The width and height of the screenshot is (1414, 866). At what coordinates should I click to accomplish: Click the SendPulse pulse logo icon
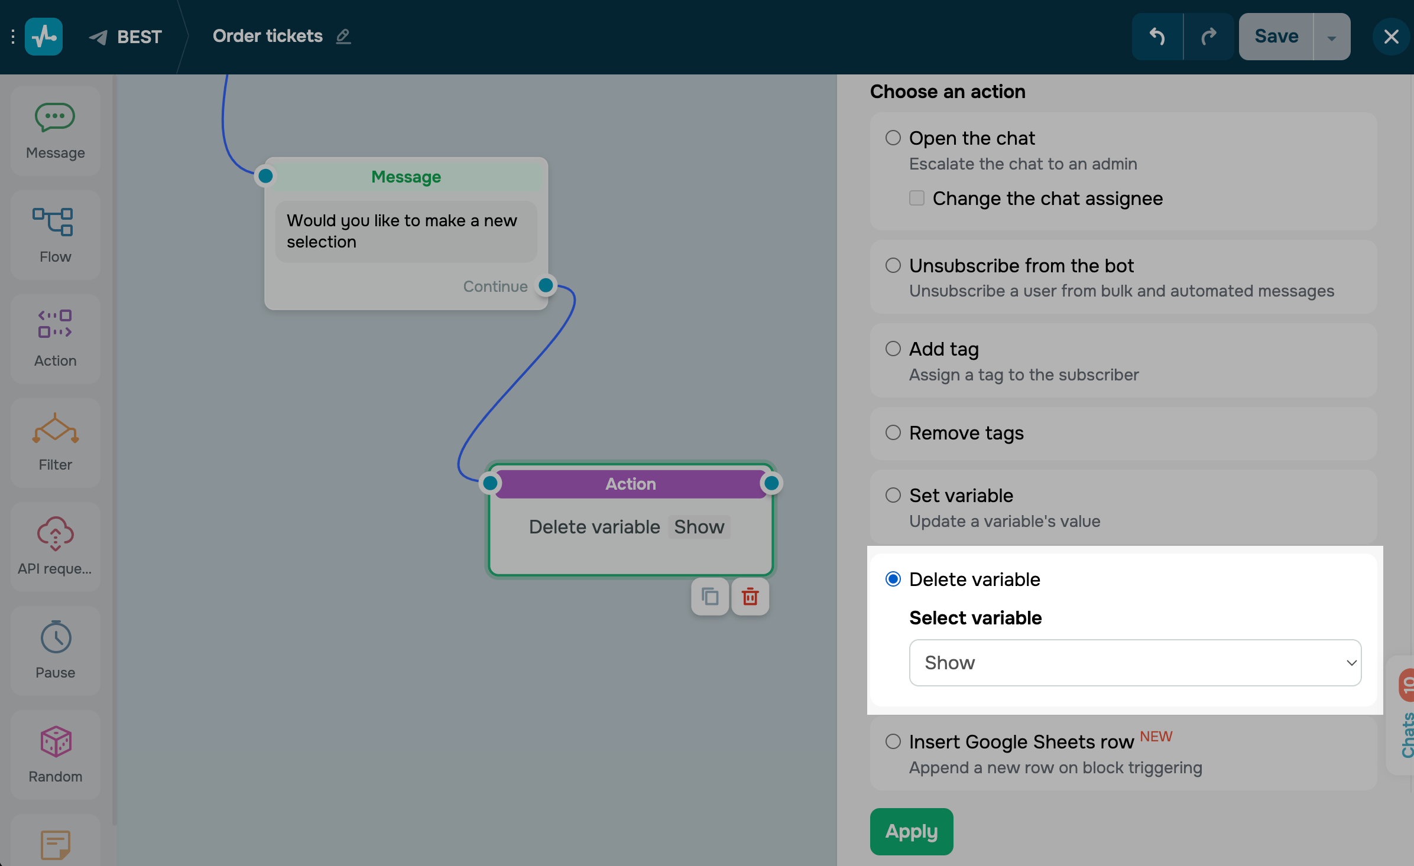click(x=44, y=37)
